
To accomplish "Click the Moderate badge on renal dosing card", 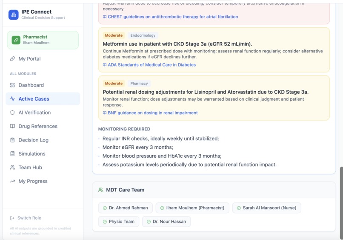I will coord(114,83).
